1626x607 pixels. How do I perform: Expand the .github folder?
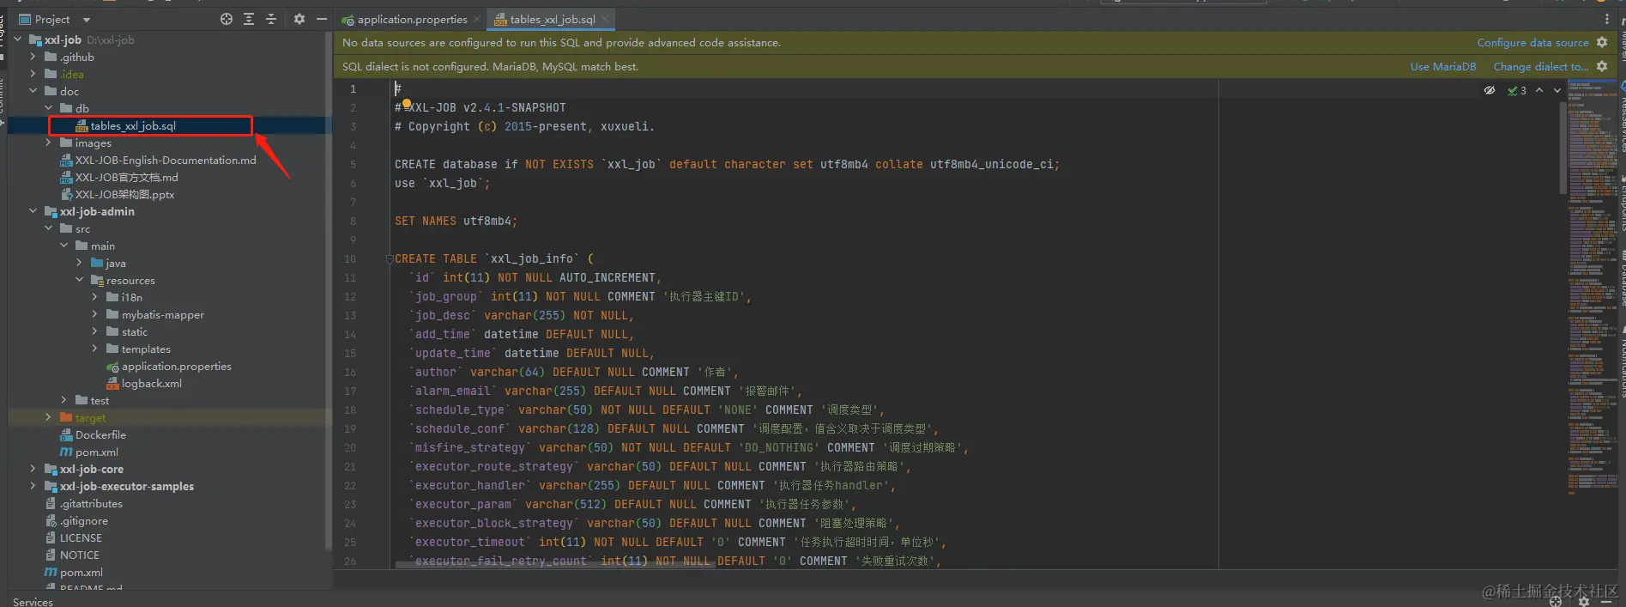[33, 57]
